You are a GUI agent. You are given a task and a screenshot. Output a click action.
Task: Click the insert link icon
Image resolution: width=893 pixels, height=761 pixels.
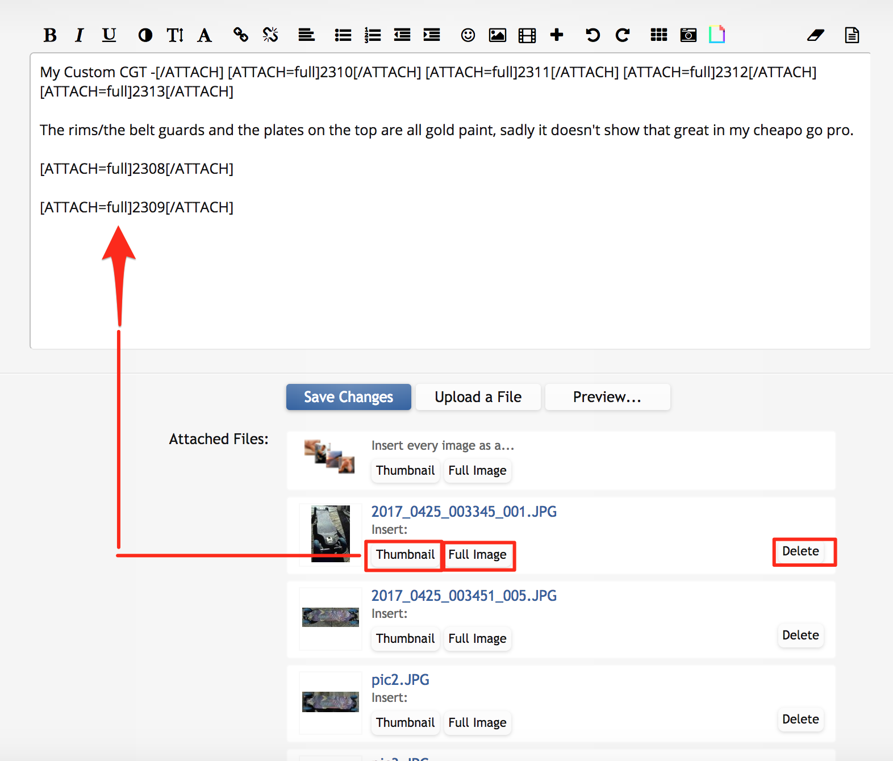click(241, 35)
